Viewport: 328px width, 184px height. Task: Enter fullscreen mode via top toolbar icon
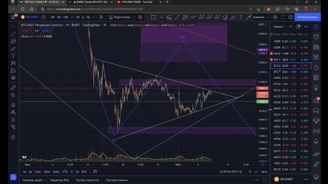tap(283, 17)
